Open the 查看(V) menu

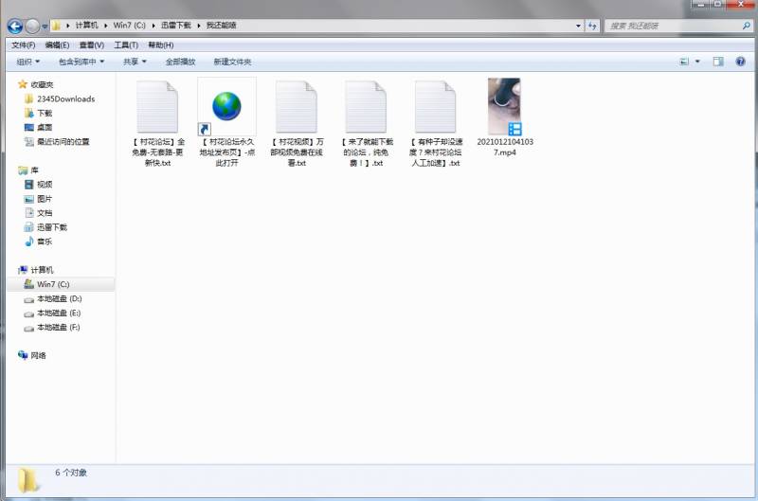(x=92, y=45)
